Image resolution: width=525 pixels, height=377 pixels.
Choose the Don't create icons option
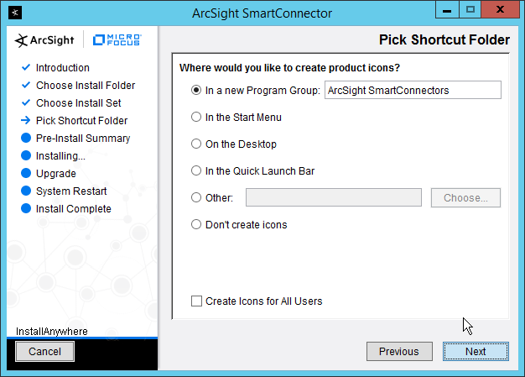click(x=197, y=225)
